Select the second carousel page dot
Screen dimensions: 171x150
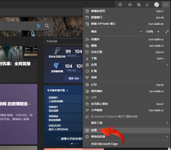[72, 144]
